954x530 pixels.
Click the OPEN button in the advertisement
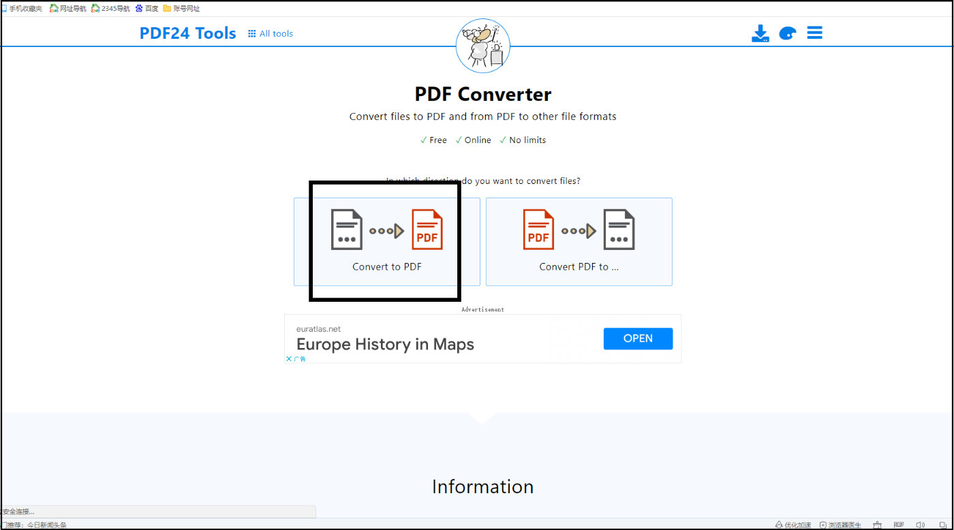pyautogui.click(x=638, y=339)
